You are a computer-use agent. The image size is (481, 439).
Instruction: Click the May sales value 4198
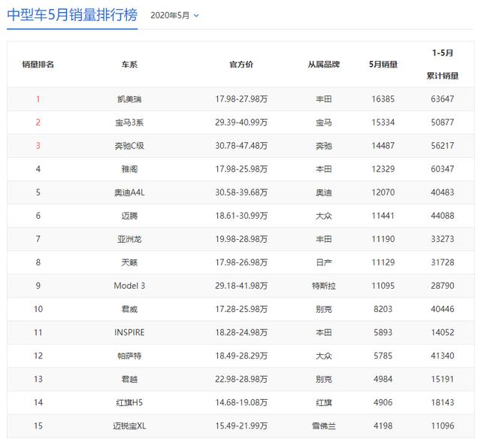tap(383, 425)
